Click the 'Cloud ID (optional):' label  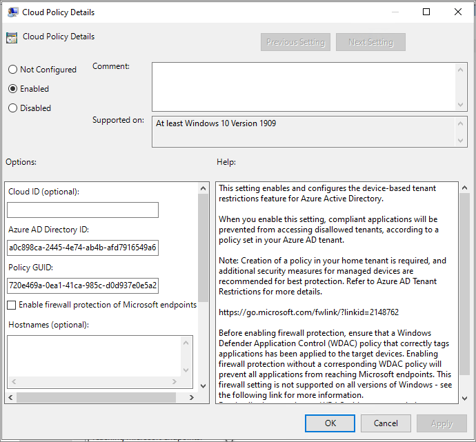pyautogui.click(x=43, y=192)
